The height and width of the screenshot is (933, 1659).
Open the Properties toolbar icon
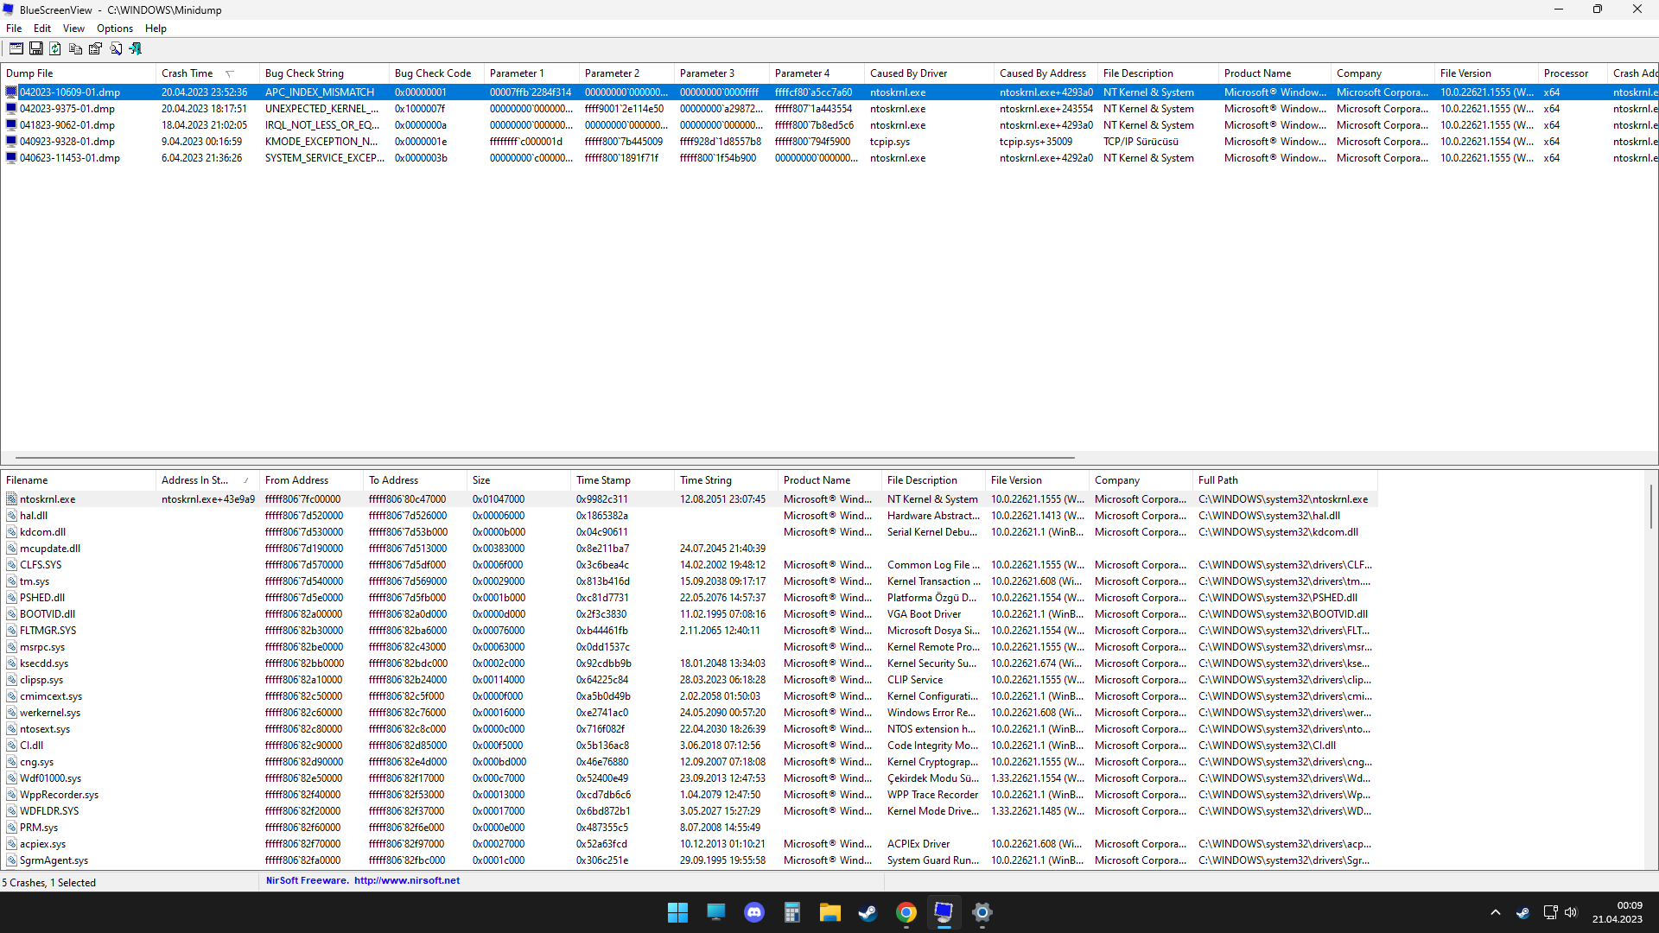click(x=96, y=49)
